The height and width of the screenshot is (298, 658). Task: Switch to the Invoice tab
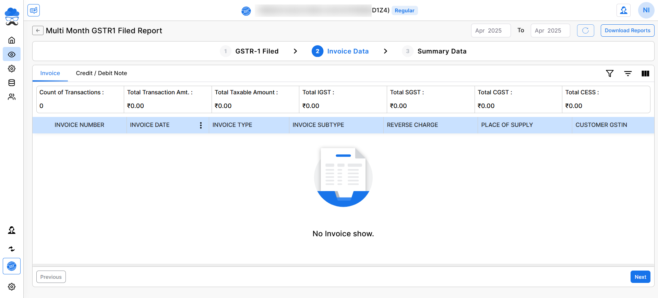pos(50,73)
